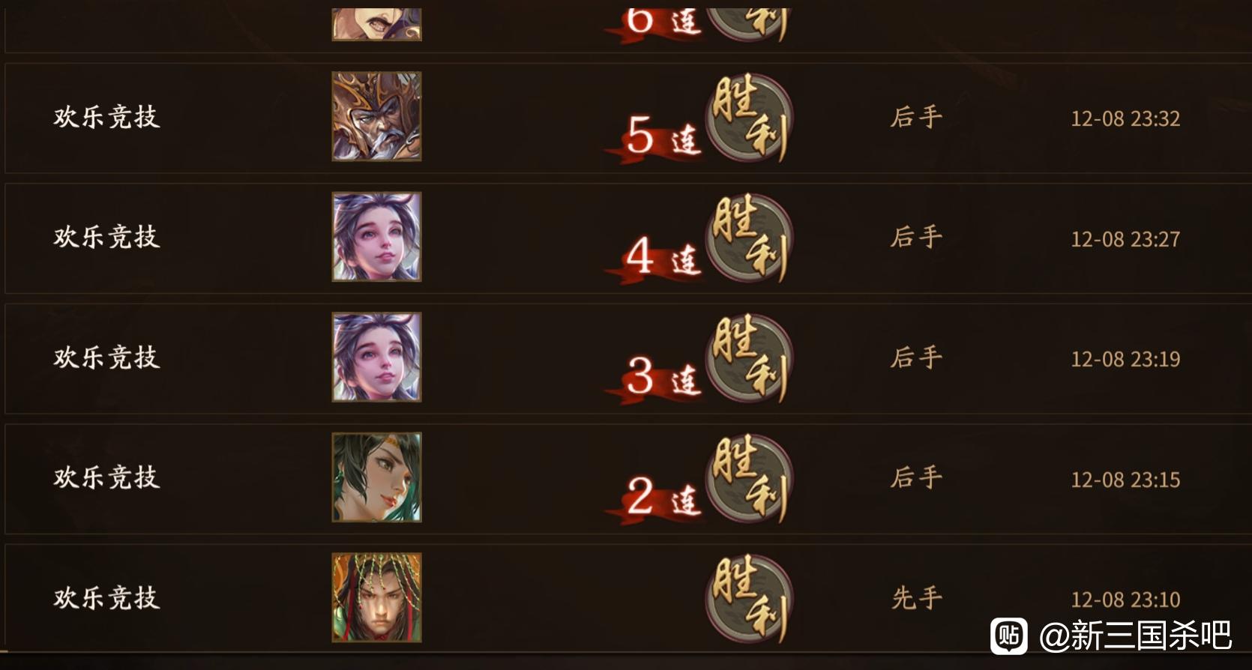
Task: Click the 先手 label on the bottom row
Action: tap(916, 598)
